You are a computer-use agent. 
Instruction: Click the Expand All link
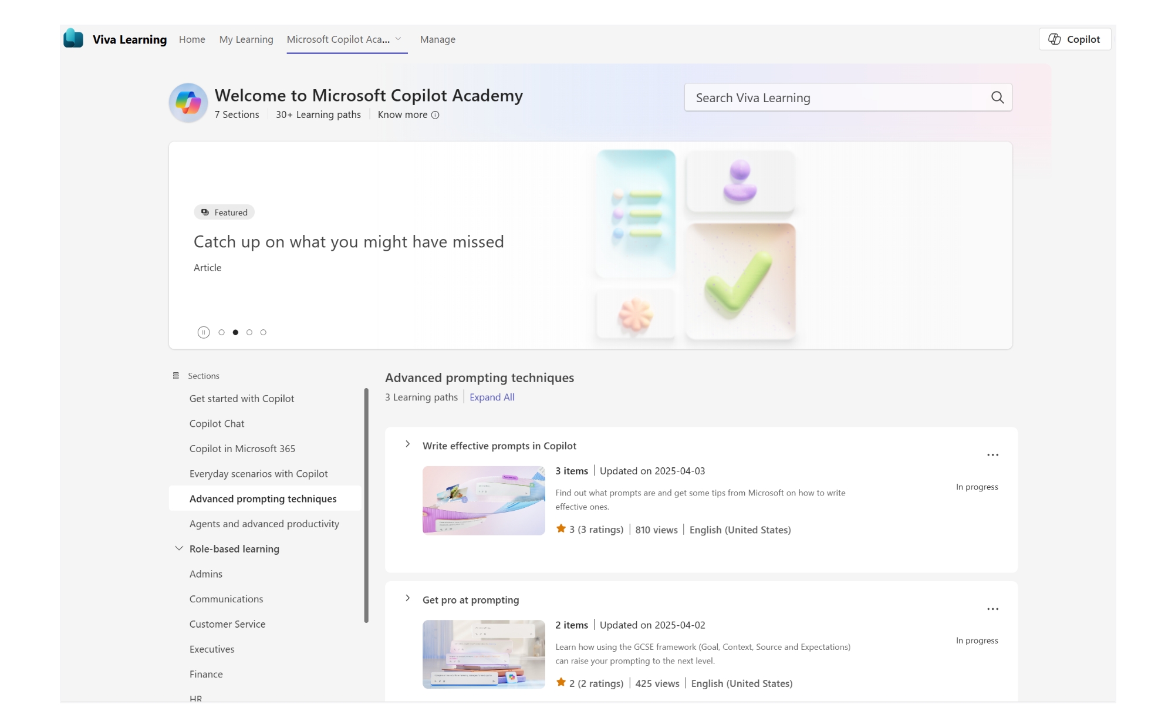492,397
